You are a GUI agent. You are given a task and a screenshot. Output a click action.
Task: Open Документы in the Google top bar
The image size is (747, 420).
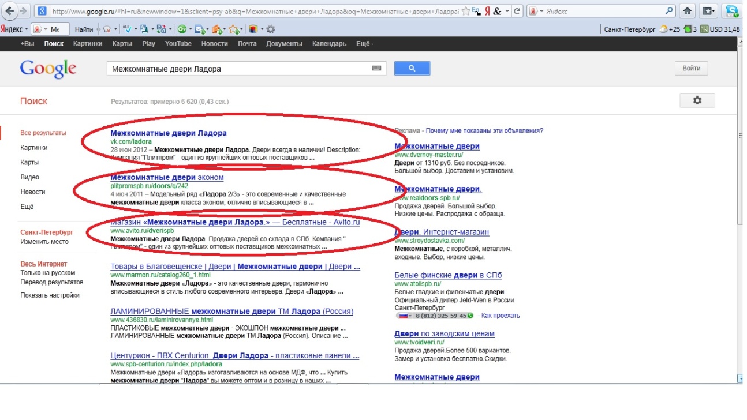click(x=284, y=44)
